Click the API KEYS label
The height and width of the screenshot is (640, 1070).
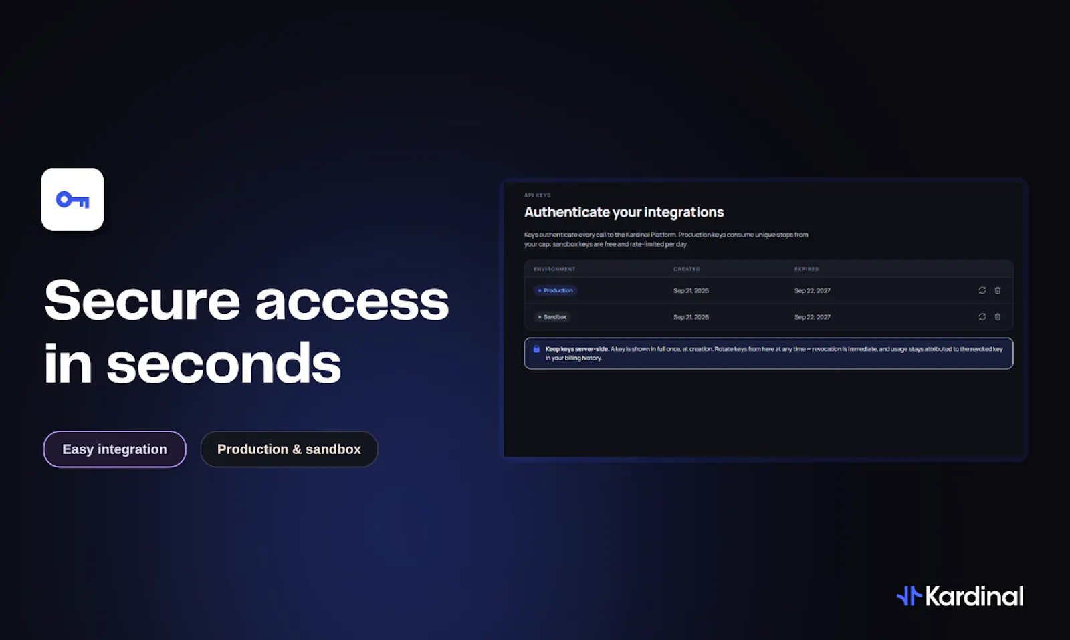click(538, 195)
